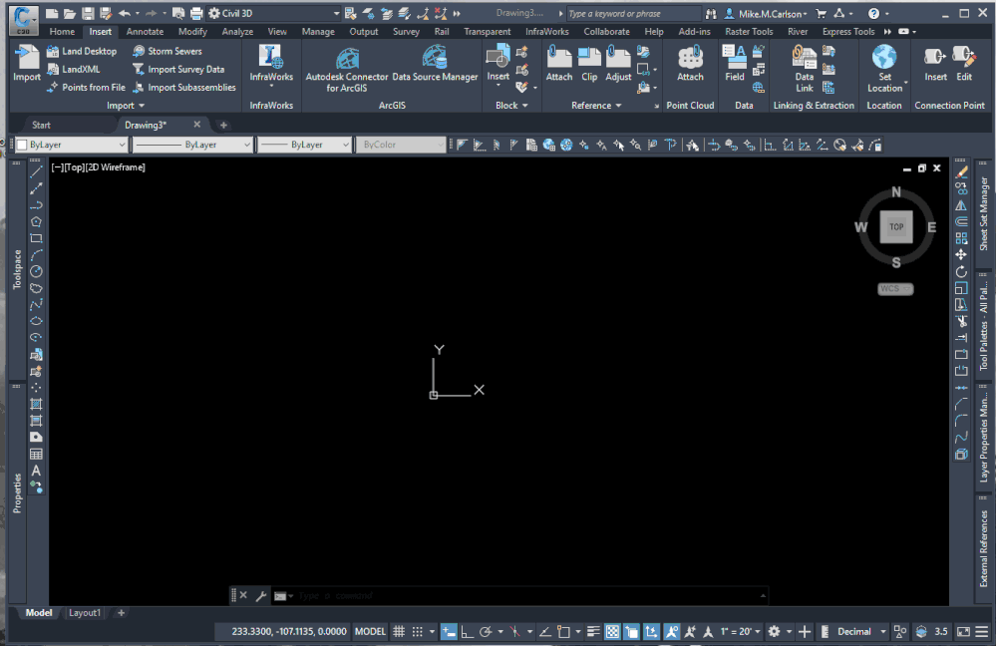Select the Line tool in the drawing toolbar
996x646 pixels.
(37, 170)
